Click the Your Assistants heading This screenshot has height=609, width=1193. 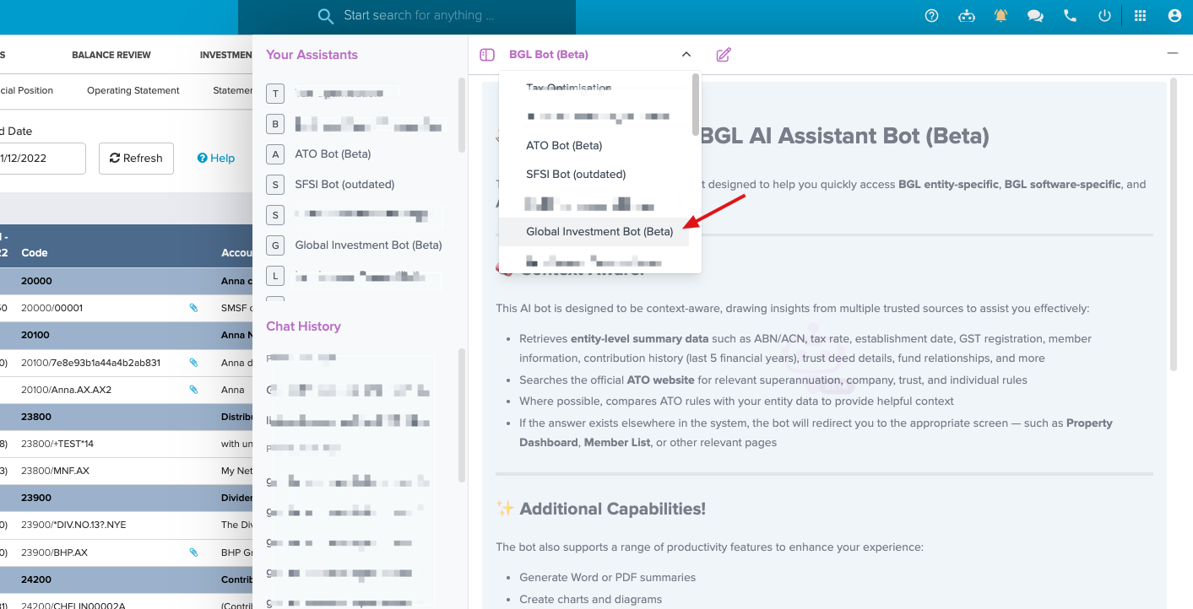click(x=312, y=55)
